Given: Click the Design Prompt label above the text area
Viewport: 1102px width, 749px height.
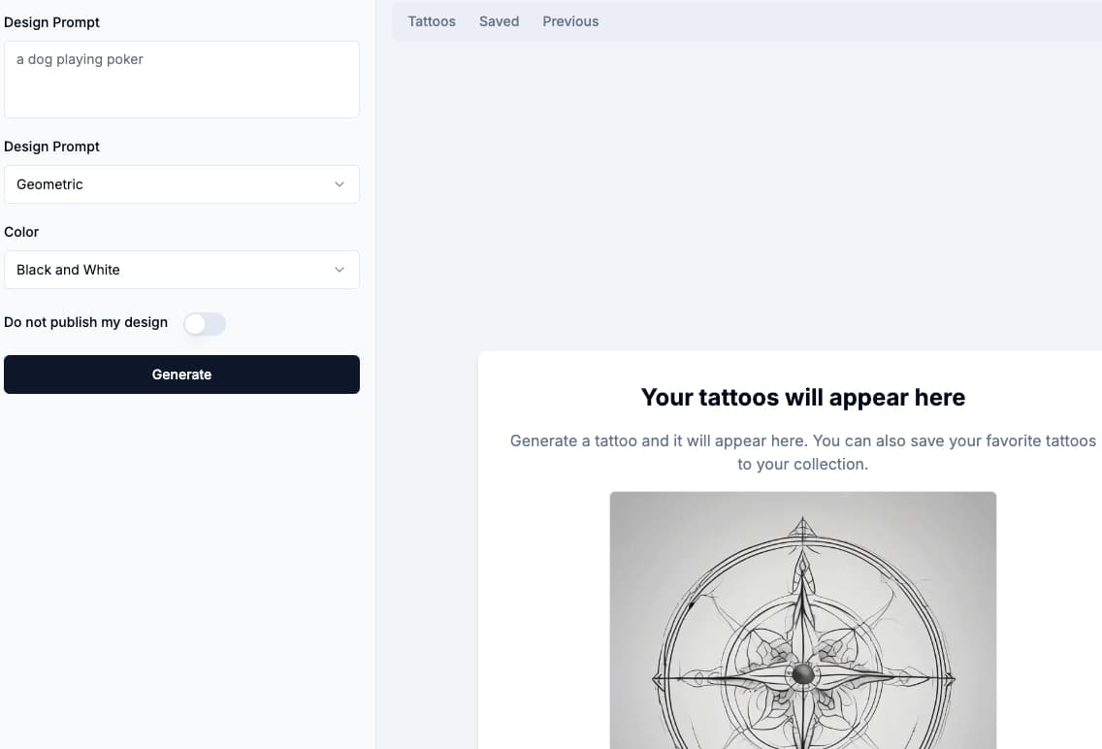Looking at the screenshot, I should tap(52, 22).
